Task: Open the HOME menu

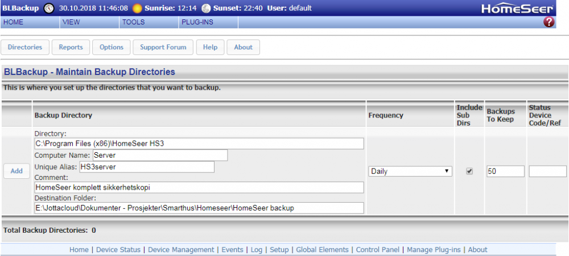Action: tap(13, 22)
